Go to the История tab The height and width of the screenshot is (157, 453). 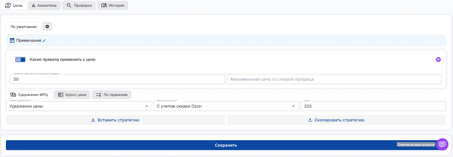click(x=113, y=5)
